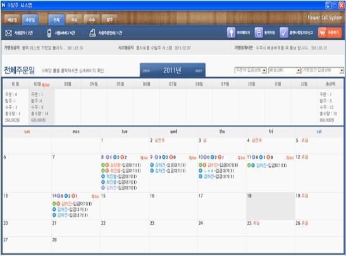Click blue count badge on day 8 header
This screenshot has height=256, width=346.
[115, 157]
